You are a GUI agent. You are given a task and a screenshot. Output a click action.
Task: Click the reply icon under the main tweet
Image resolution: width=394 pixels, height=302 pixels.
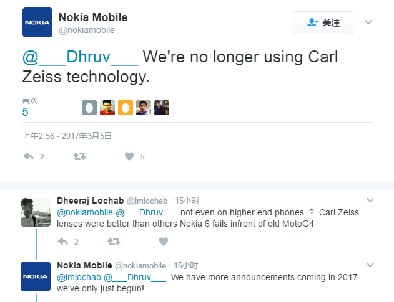28,156
